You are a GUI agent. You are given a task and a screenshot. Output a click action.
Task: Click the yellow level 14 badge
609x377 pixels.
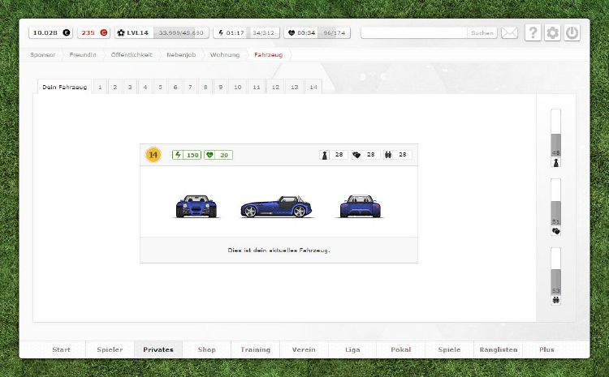(153, 155)
